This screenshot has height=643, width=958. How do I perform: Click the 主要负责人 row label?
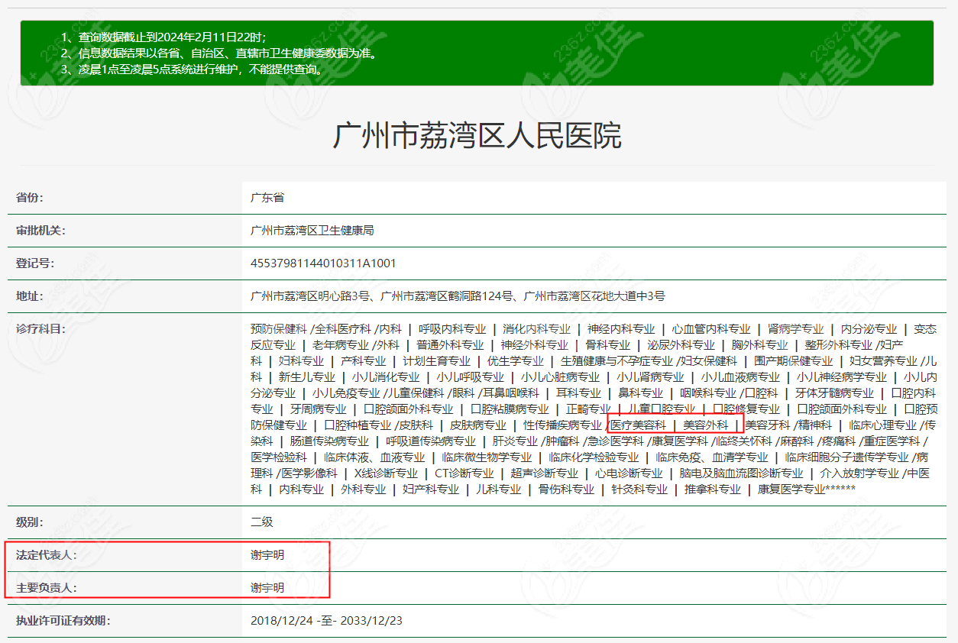click(x=46, y=588)
